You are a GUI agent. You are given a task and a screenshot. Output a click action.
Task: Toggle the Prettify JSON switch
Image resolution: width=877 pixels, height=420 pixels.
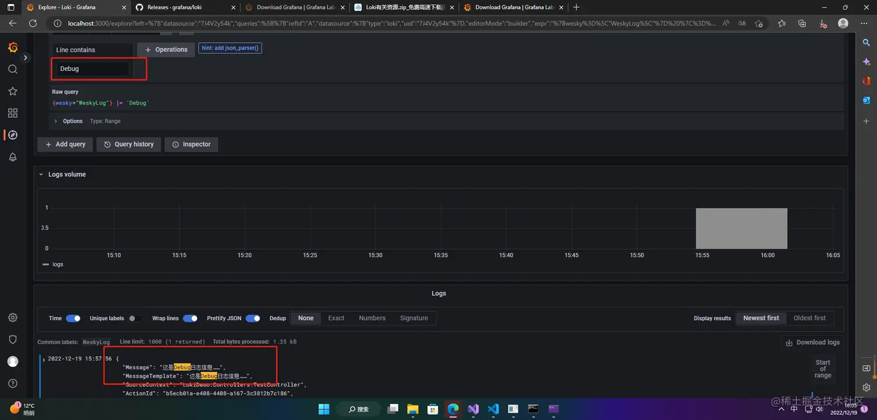[253, 318]
